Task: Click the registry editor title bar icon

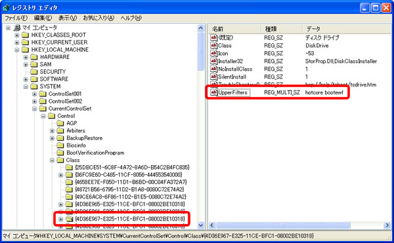Action: click(x=6, y=8)
